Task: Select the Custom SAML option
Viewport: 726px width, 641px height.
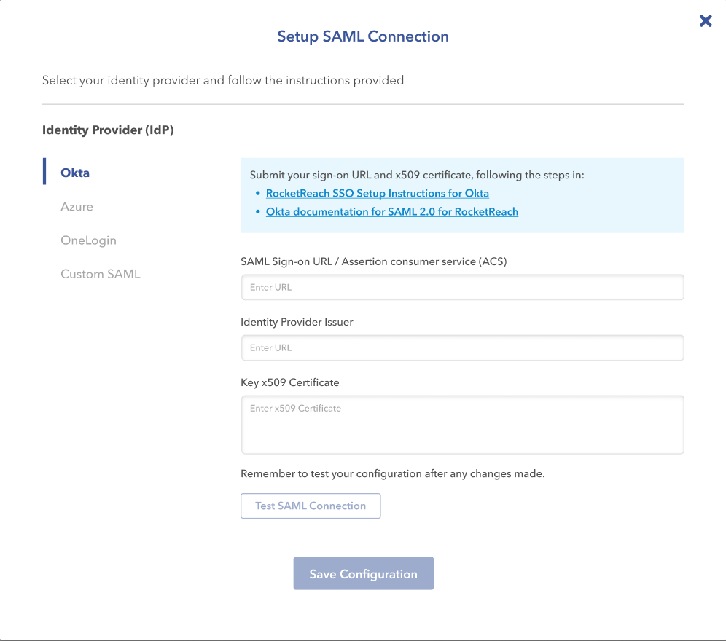Action: click(101, 274)
